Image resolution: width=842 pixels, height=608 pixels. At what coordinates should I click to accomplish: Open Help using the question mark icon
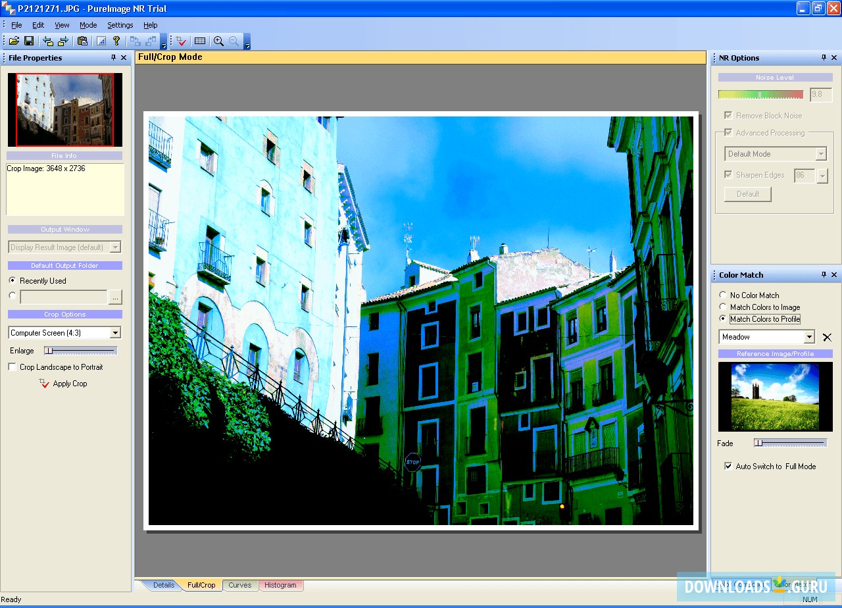pyautogui.click(x=116, y=40)
